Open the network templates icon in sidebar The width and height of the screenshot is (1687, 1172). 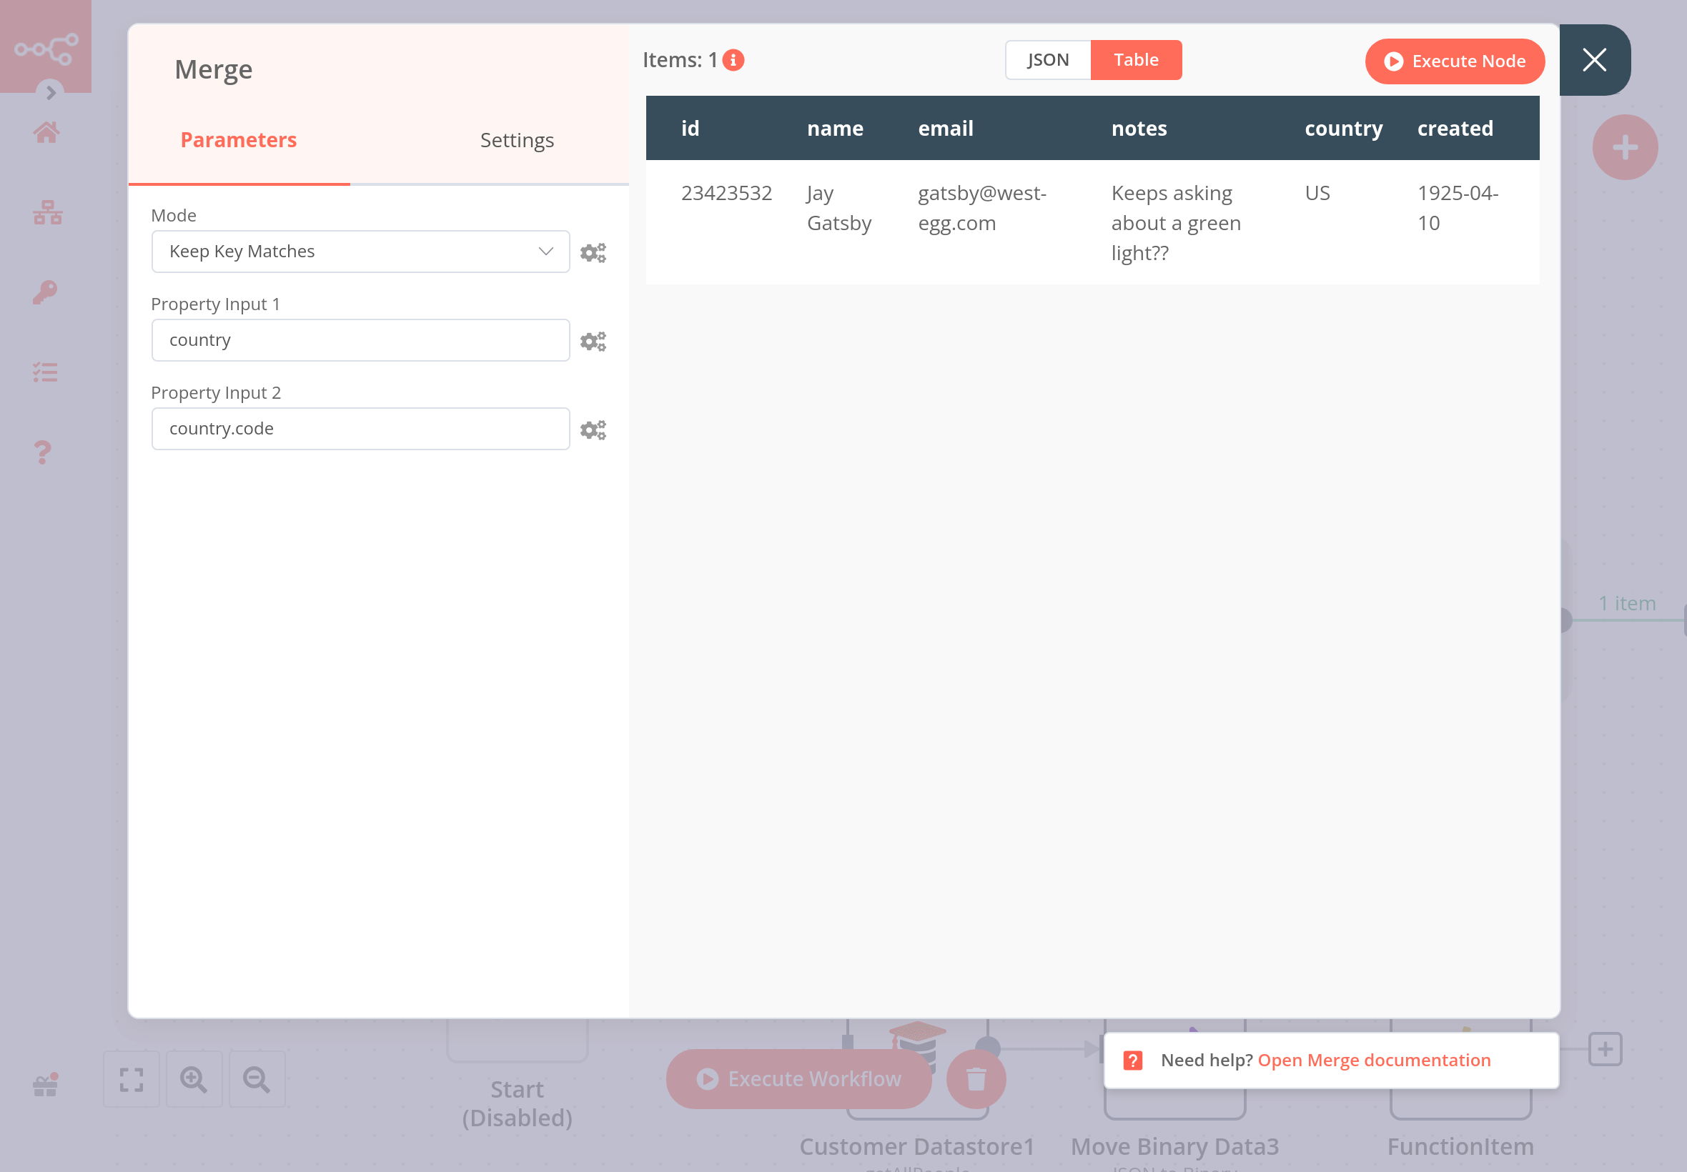pos(47,212)
